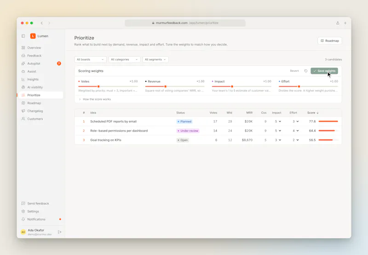Viewport: 368px width, 255px height.
Task: Click the Under review status badge
Action: (188, 131)
